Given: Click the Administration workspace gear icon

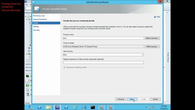Looking at the screenshot, I should tap(28, 90).
